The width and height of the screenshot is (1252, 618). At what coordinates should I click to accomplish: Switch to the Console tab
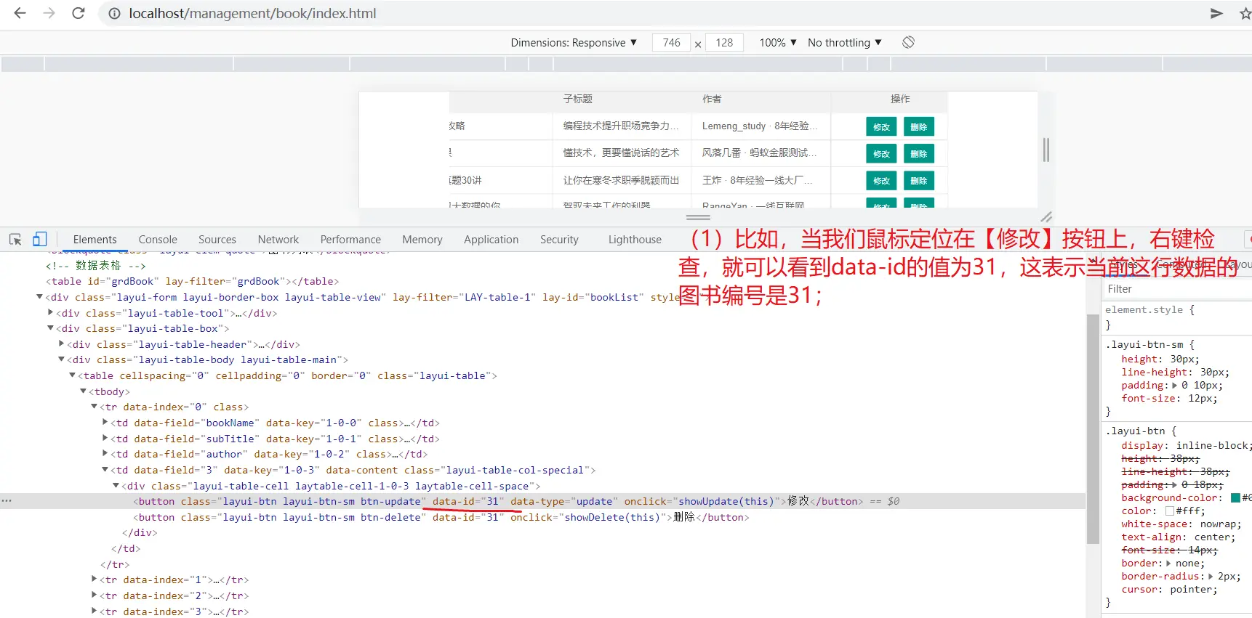tap(158, 240)
